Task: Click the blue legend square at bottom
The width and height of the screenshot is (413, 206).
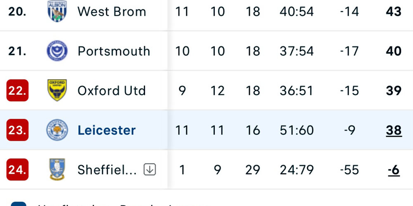Action: point(18,204)
